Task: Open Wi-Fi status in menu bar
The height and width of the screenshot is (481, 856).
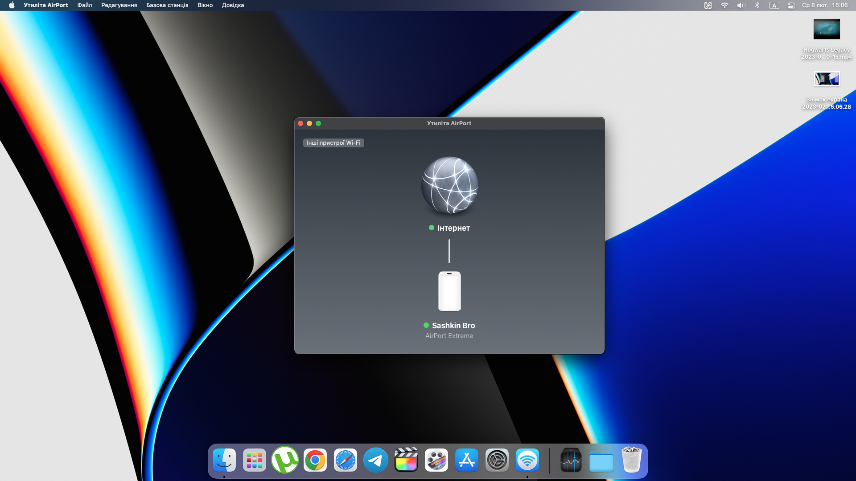Action: (x=724, y=5)
